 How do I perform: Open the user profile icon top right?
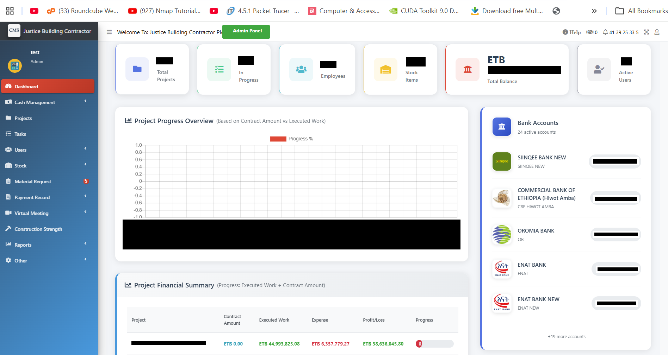657,32
